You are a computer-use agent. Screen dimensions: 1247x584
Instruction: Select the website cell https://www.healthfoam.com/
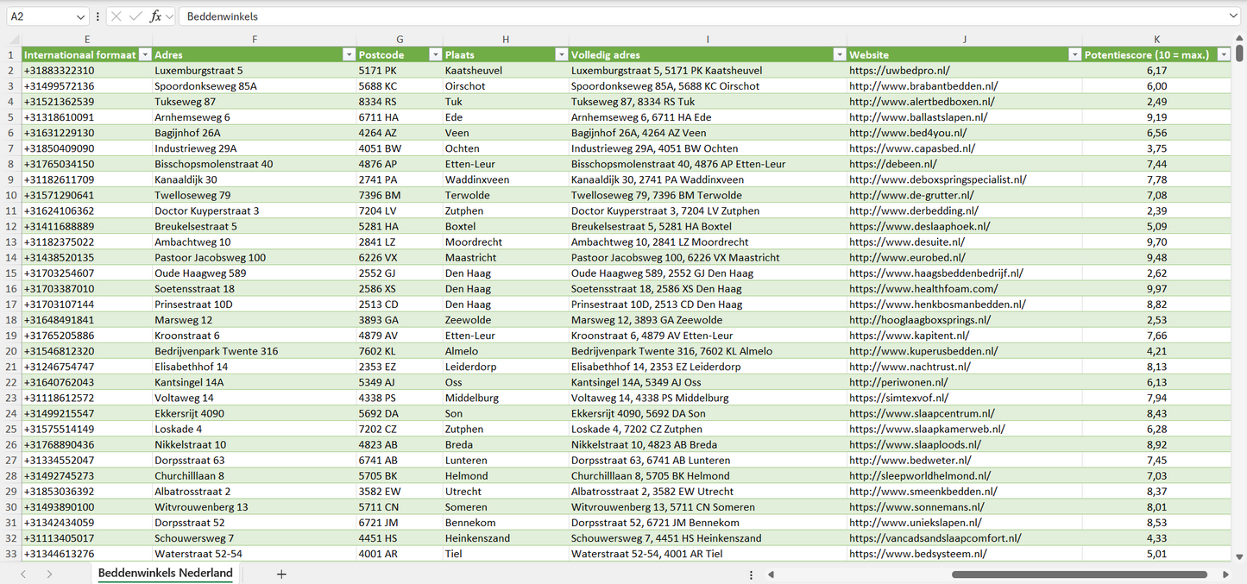point(965,289)
